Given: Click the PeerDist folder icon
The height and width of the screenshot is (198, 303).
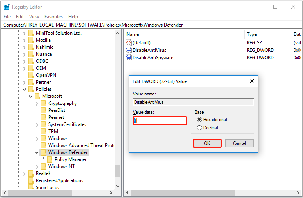Looking at the screenshot, I should [x=43, y=110].
